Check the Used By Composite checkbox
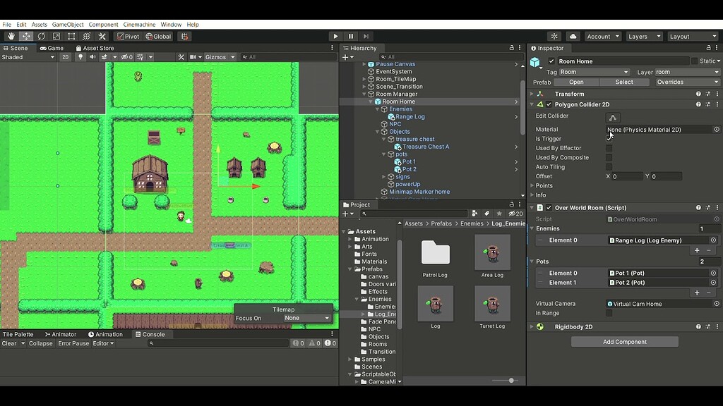The width and height of the screenshot is (723, 406). (609, 157)
